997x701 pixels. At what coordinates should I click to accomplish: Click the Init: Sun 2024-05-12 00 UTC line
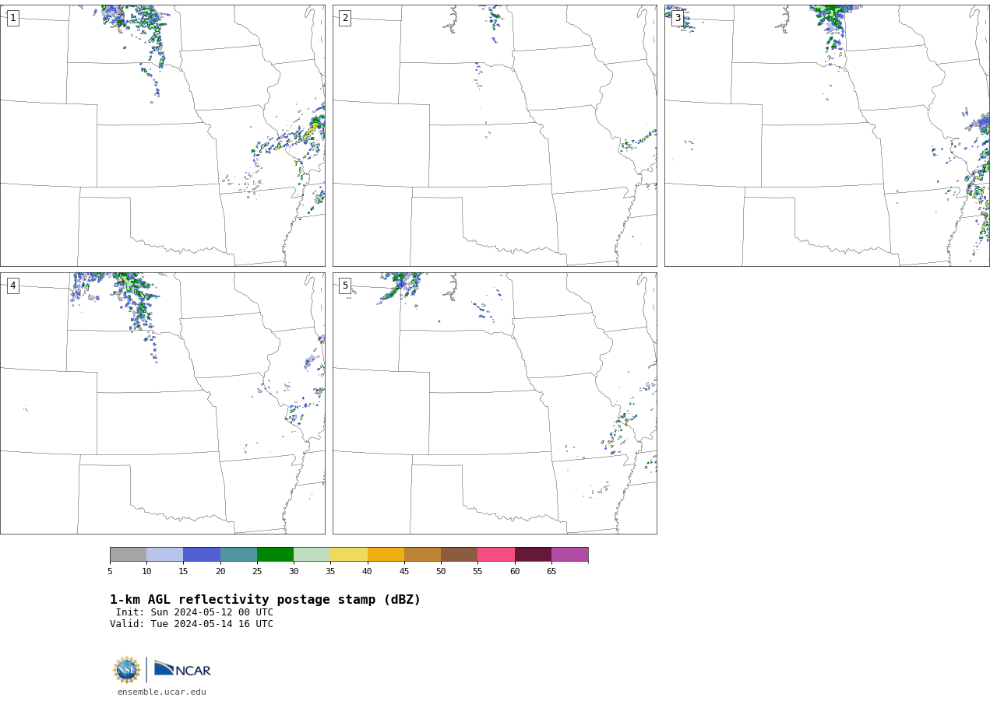point(195,612)
